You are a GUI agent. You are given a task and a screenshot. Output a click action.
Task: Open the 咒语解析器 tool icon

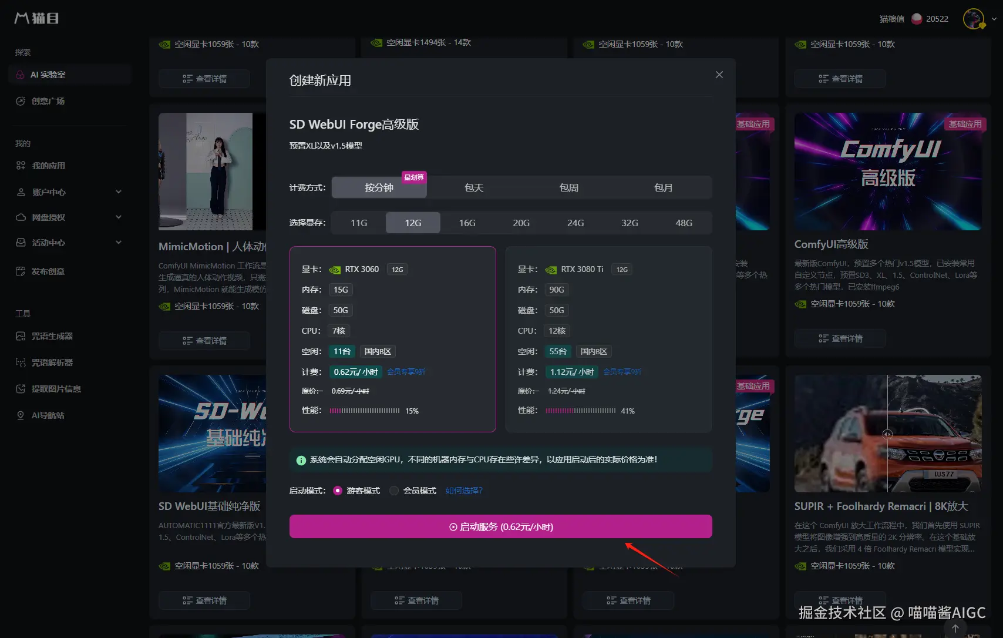pos(21,362)
